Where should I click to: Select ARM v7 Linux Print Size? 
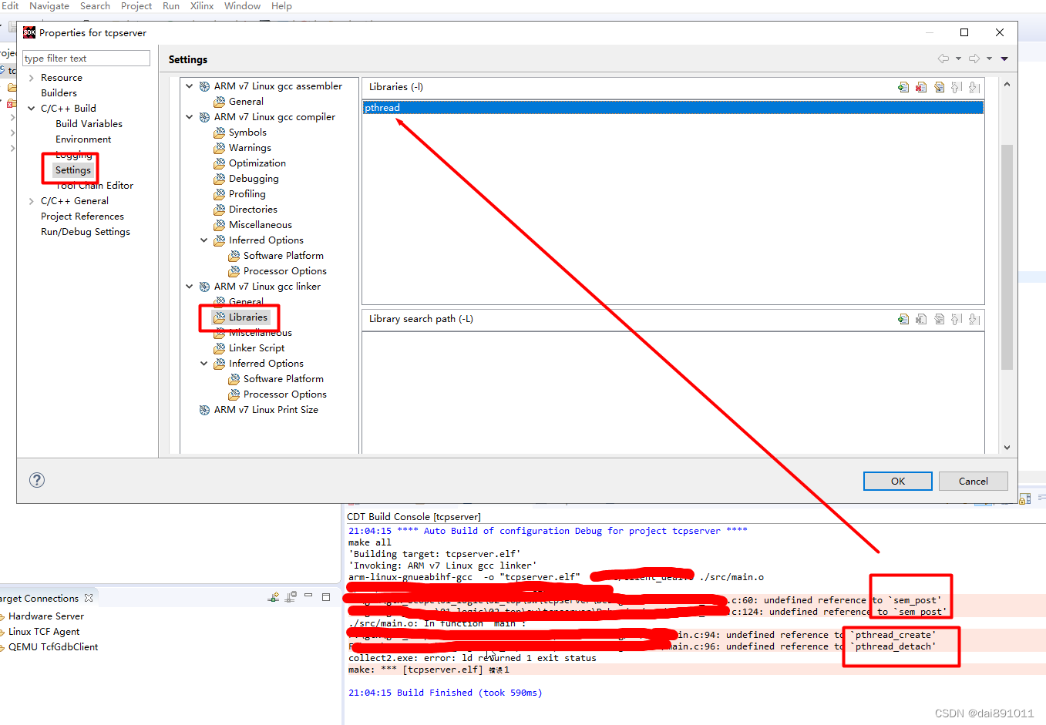[266, 410]
